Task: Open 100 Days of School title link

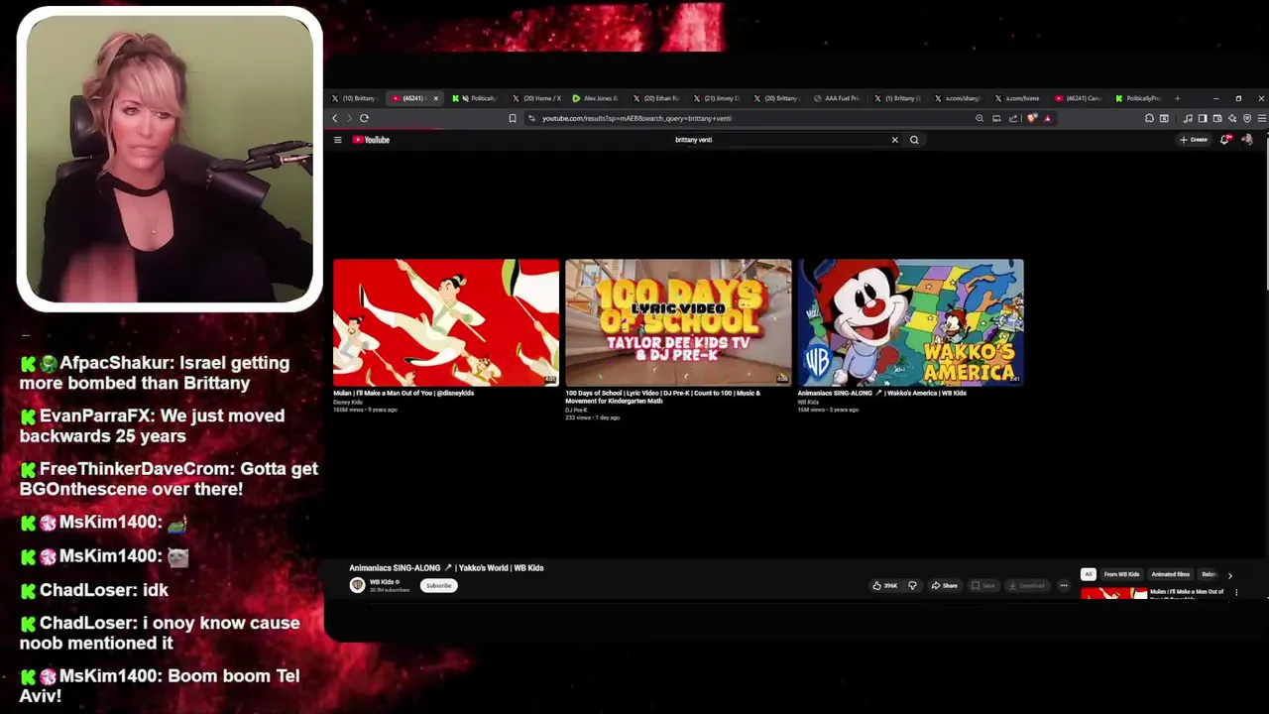Action: point(662,397)
